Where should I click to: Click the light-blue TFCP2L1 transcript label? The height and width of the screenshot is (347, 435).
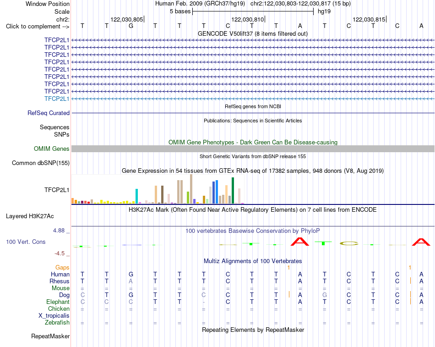[x=57, y=99]
